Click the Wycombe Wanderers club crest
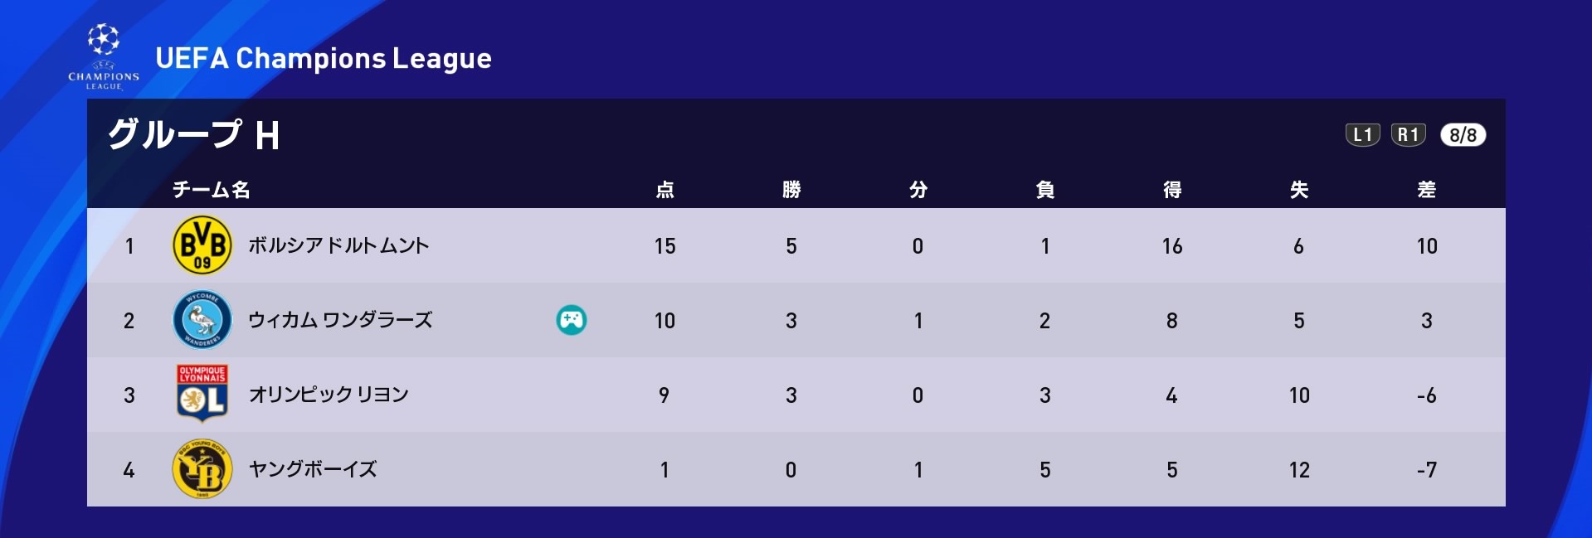This screenshot has width=1592, height=538. tap(202, 320)
